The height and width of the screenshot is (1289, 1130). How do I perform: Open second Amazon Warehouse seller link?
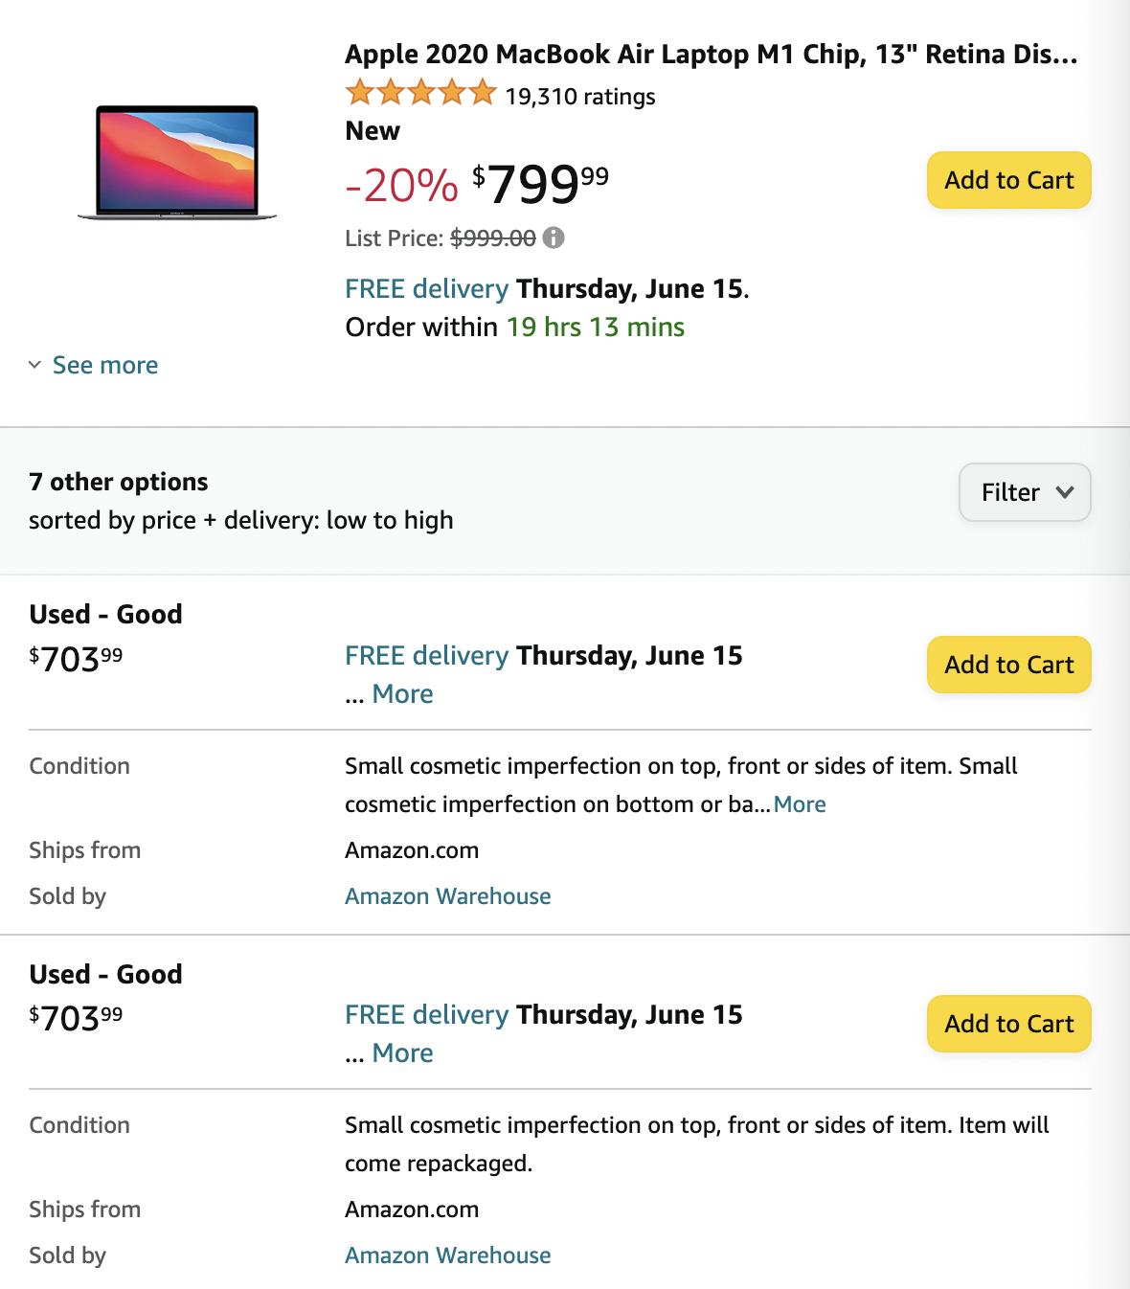447,1255
